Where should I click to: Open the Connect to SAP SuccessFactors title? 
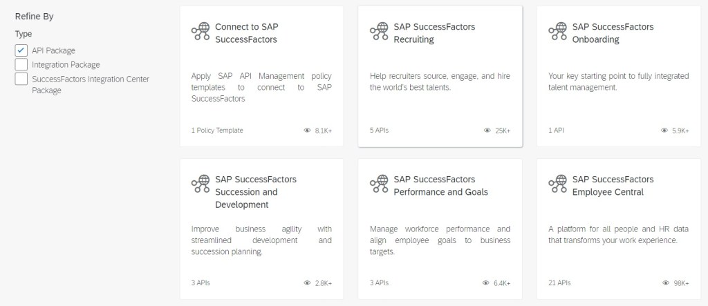tap(247, 33)
